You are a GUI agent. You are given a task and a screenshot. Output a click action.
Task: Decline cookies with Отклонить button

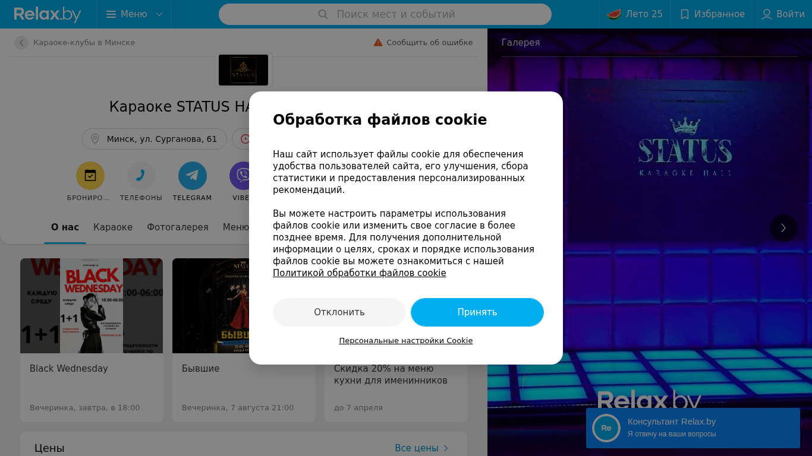pos(339,312)
